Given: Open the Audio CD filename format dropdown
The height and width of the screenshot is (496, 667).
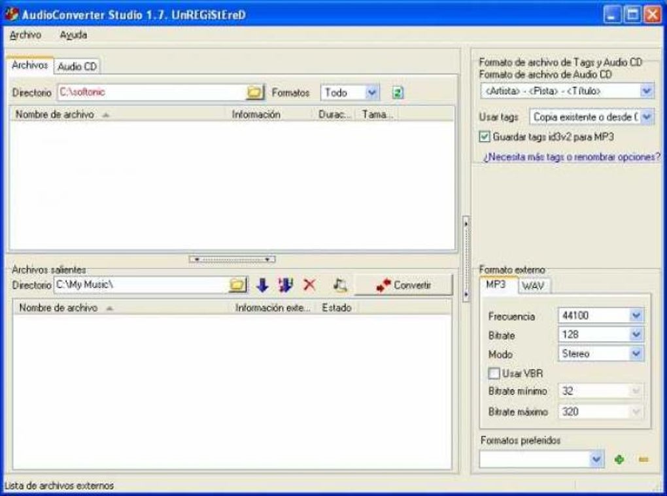Looking at the screenshot, I should pos(646,89).
